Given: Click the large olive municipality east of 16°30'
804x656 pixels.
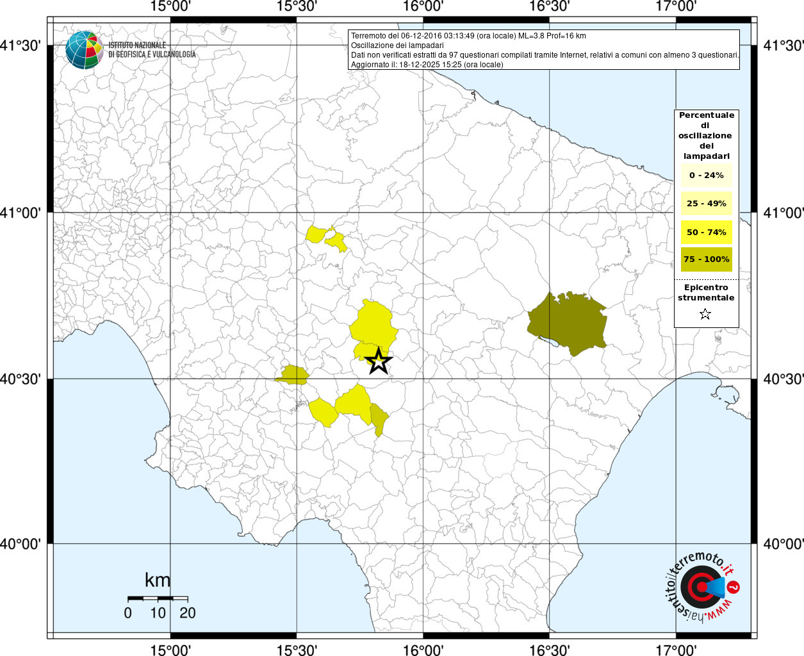Looking at the screenshot, I should tap(568, 324).
